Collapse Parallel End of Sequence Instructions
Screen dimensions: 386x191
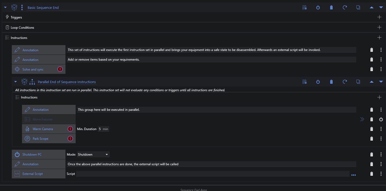tap(16, 82)
